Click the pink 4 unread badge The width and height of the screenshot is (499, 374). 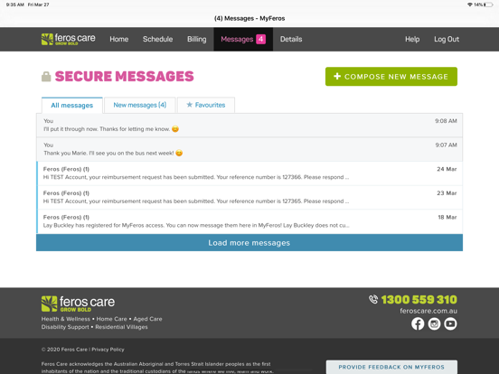pyautogui.click(x=260, y=39)
